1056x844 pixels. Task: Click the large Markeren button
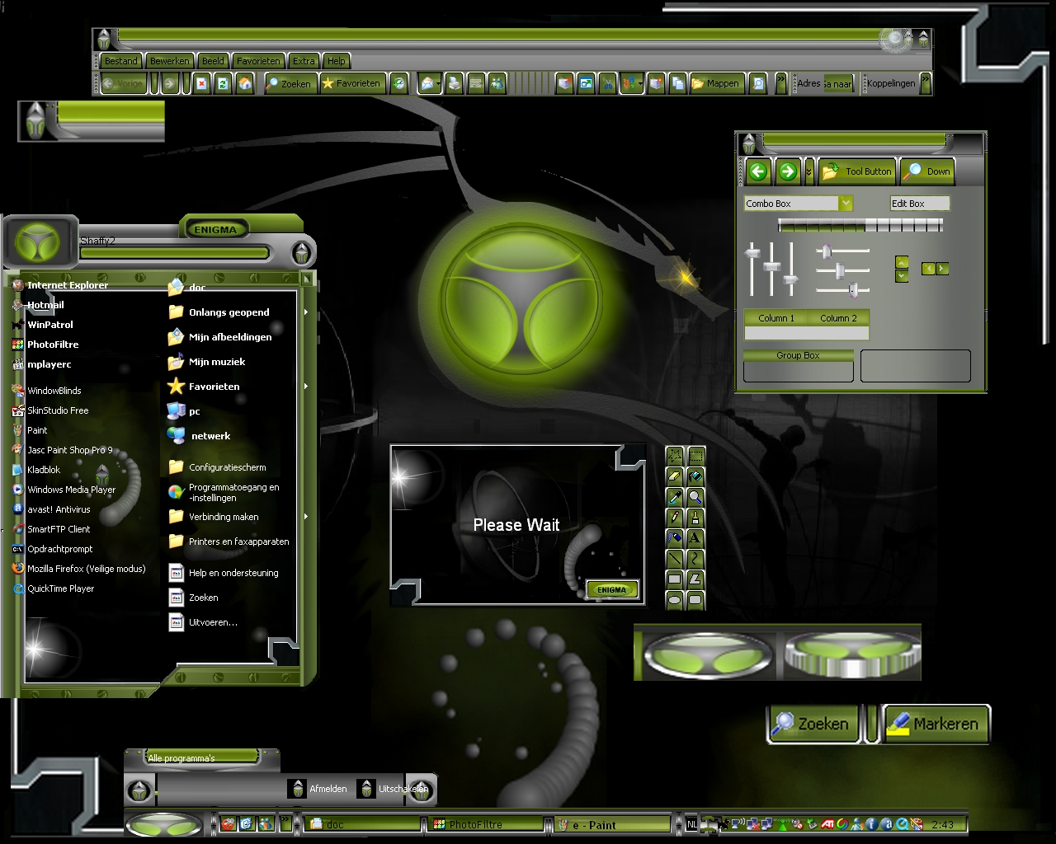pyautogui.click(x=936, y=724)
